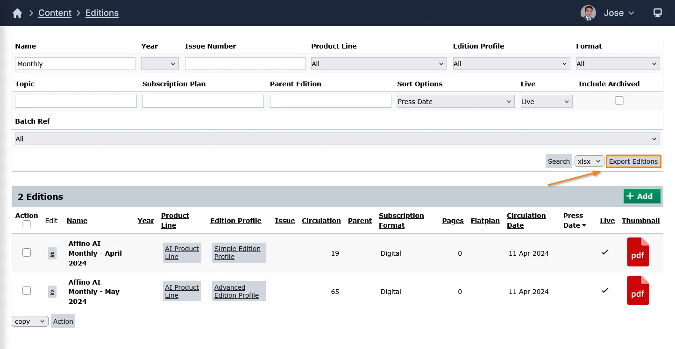
Task: Sort table by Press Date column
Action: 574,220
